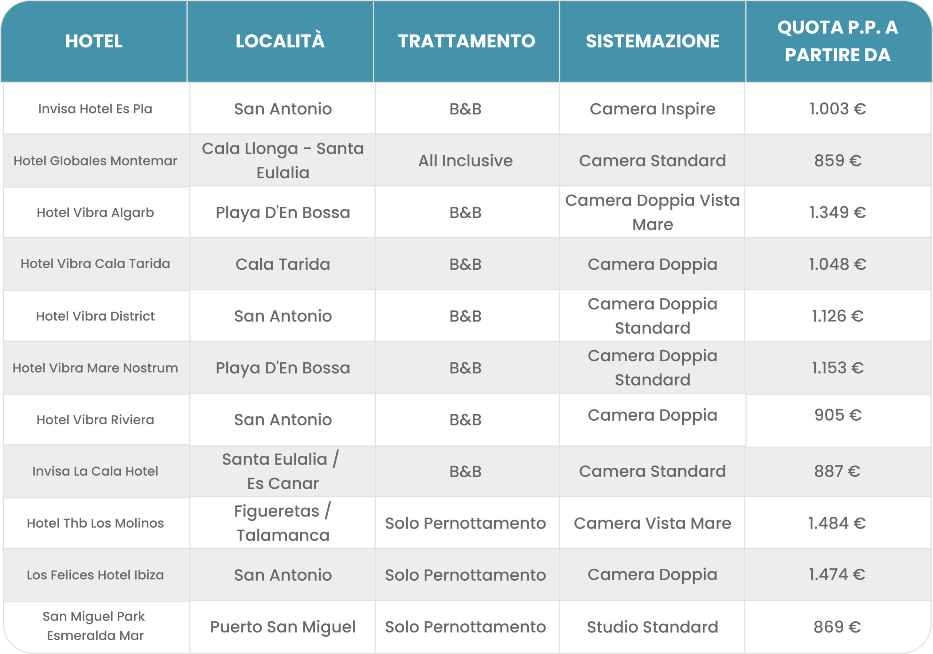Click the Puerto San Miguel locality

pyautogui.click(x=283, y=627)
